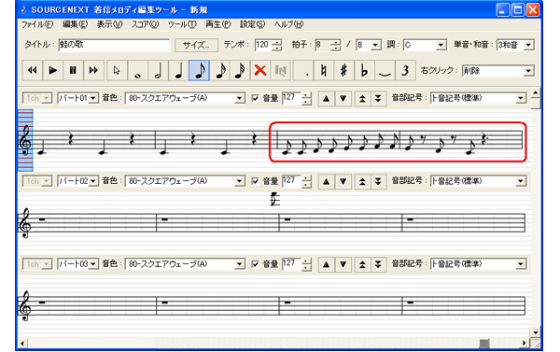Start playback with the play button
Viewport: 560px width, 352px height.
click(x=53, y=70)
